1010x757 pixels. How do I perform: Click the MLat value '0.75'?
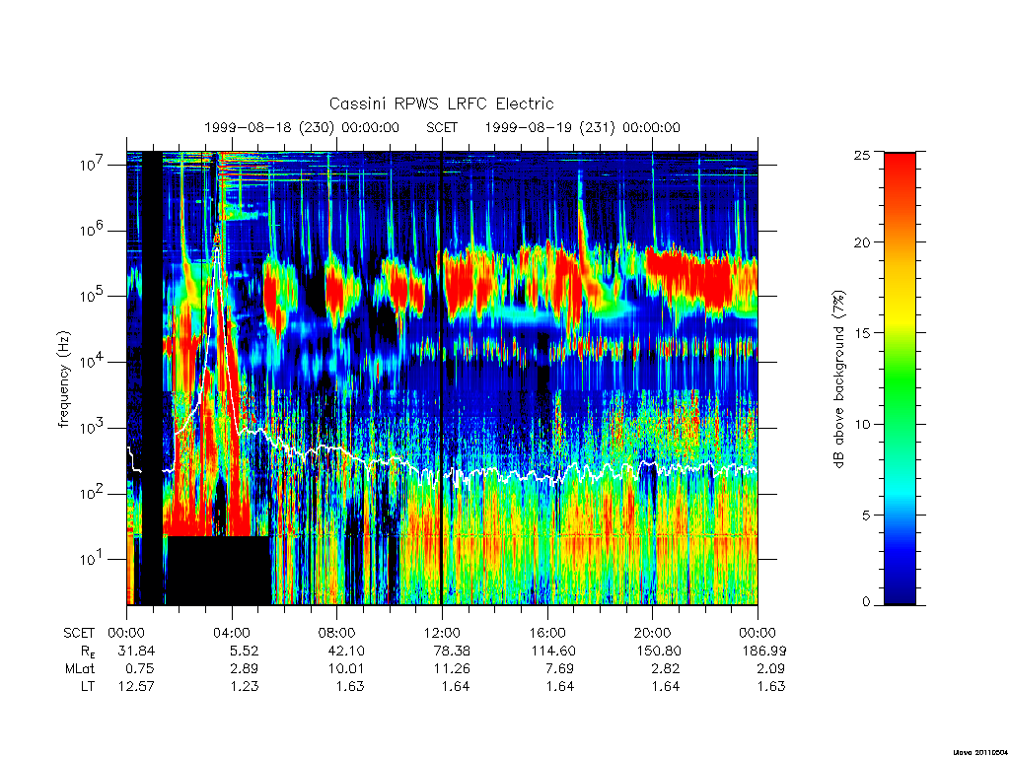coord(140,669)
